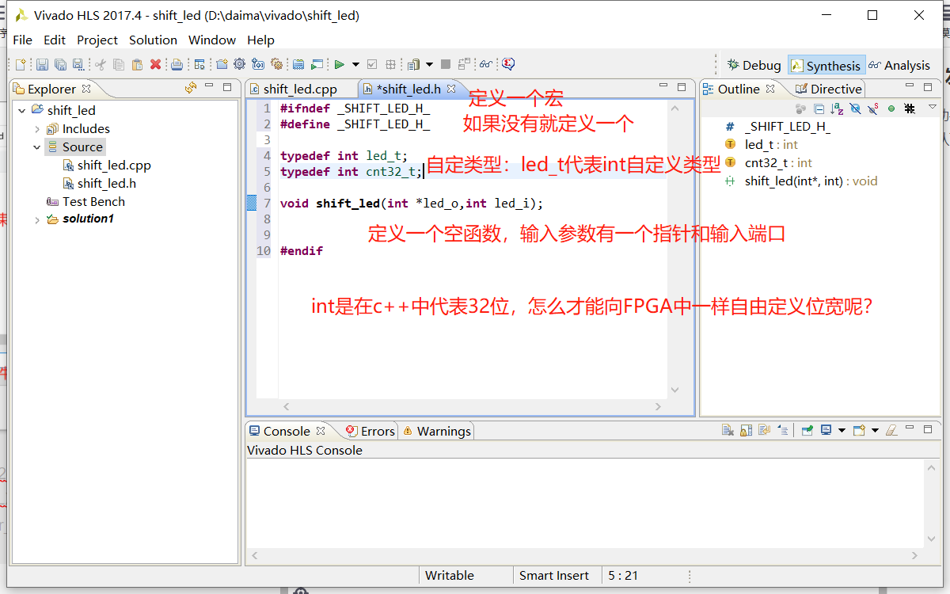The height and width of the screenshot is (594, 950).
Task: Run C Synthesis with green play icon
Action: click(339, 64)
